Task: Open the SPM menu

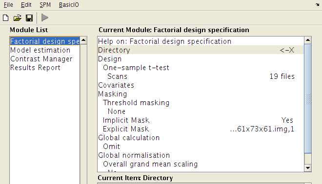Action: [45, 4]
